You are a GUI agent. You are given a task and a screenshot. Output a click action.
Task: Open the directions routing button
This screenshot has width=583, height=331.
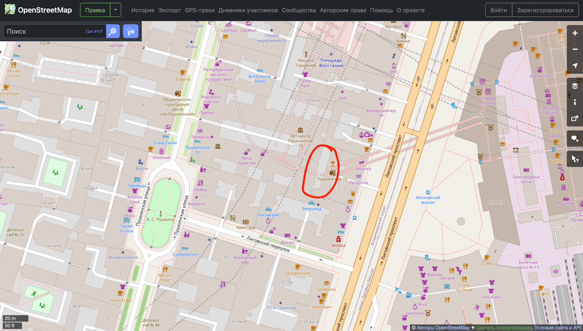tap(130, 32)
